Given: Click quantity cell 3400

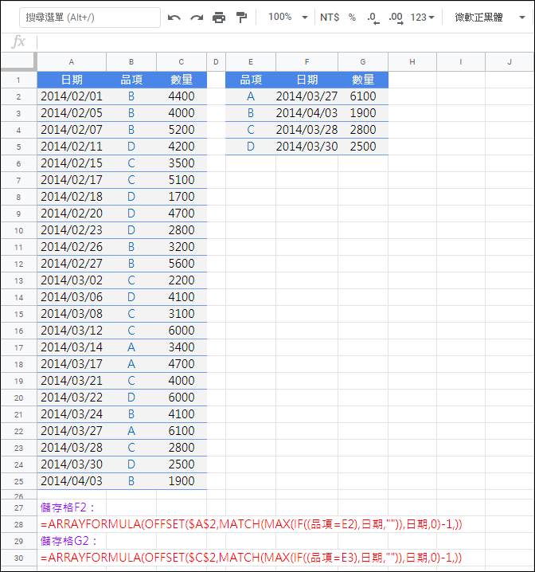Looking at the screenshot, I should [x=182, y=347].
